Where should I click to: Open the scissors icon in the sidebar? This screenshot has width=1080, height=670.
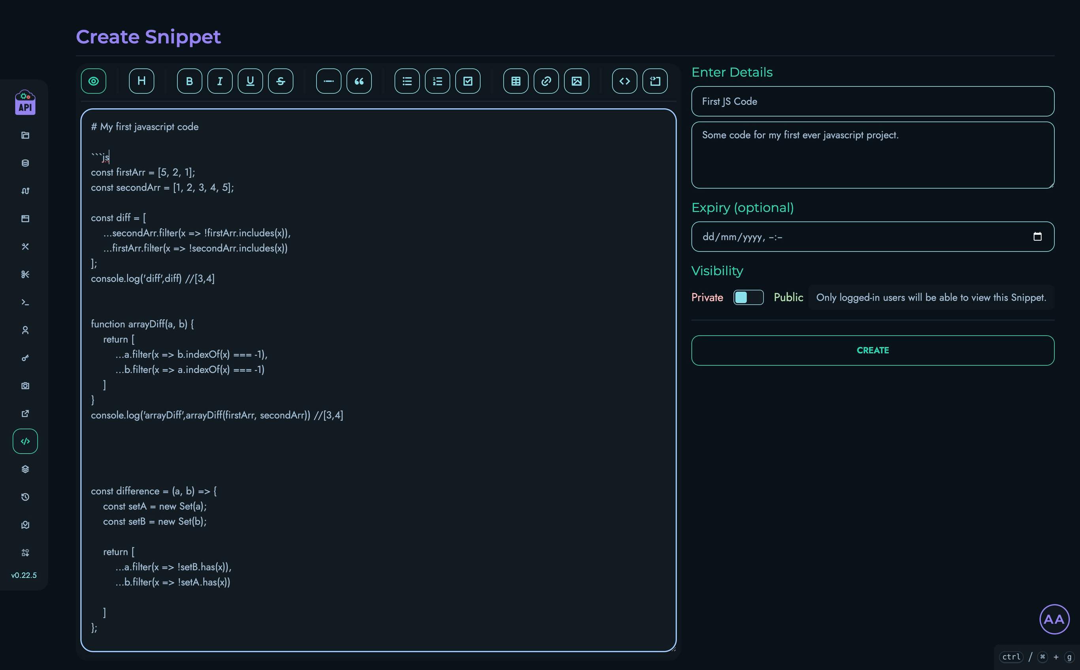pos(25,274)
